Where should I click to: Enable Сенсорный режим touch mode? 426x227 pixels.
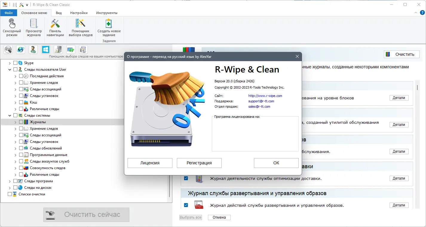click(12, 28)
